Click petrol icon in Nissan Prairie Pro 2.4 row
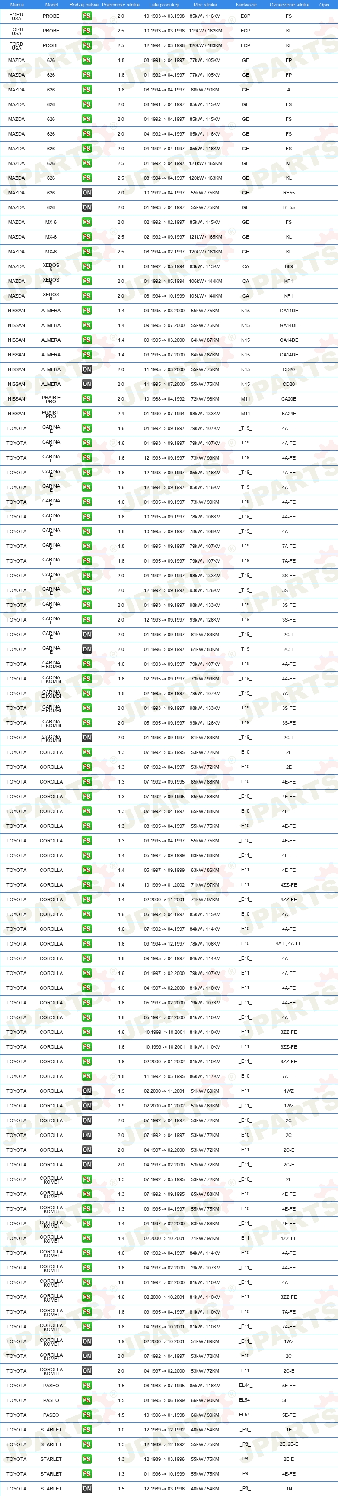The width and height of the screenshot is (338, 1496). pyautogui.click(x=86, y=414)
